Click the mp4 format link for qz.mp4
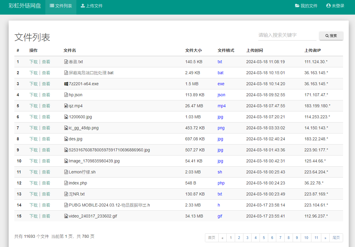This screenshot has width=355, height=247. [x=221, y=106]
